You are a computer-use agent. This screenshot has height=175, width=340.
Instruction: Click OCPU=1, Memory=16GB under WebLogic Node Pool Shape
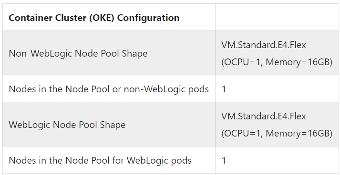[277, 133]
